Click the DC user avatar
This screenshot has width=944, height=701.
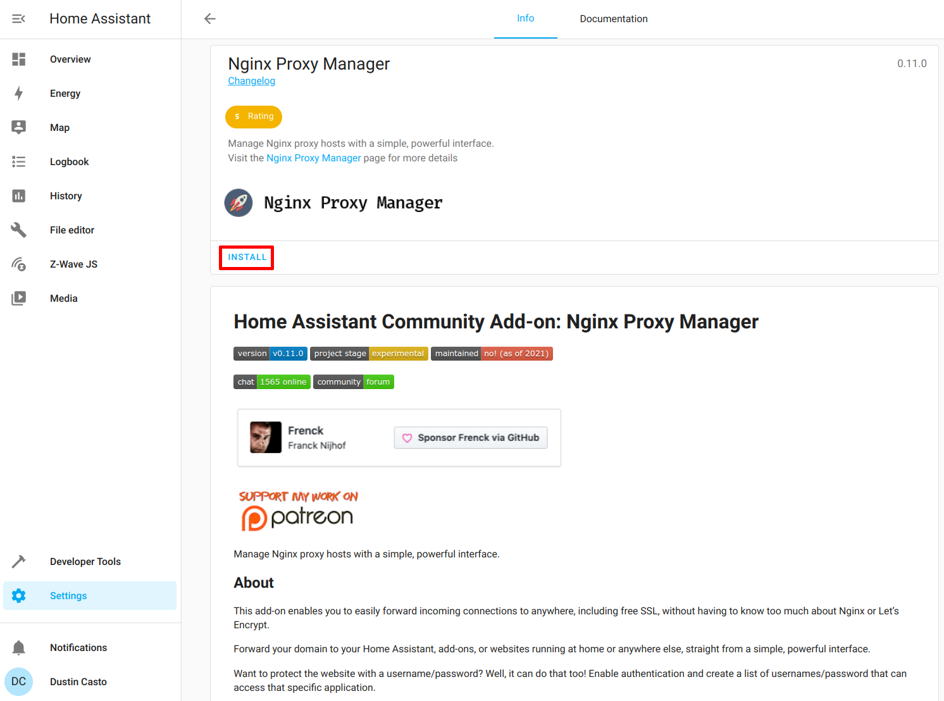click(x=19, y=682)
